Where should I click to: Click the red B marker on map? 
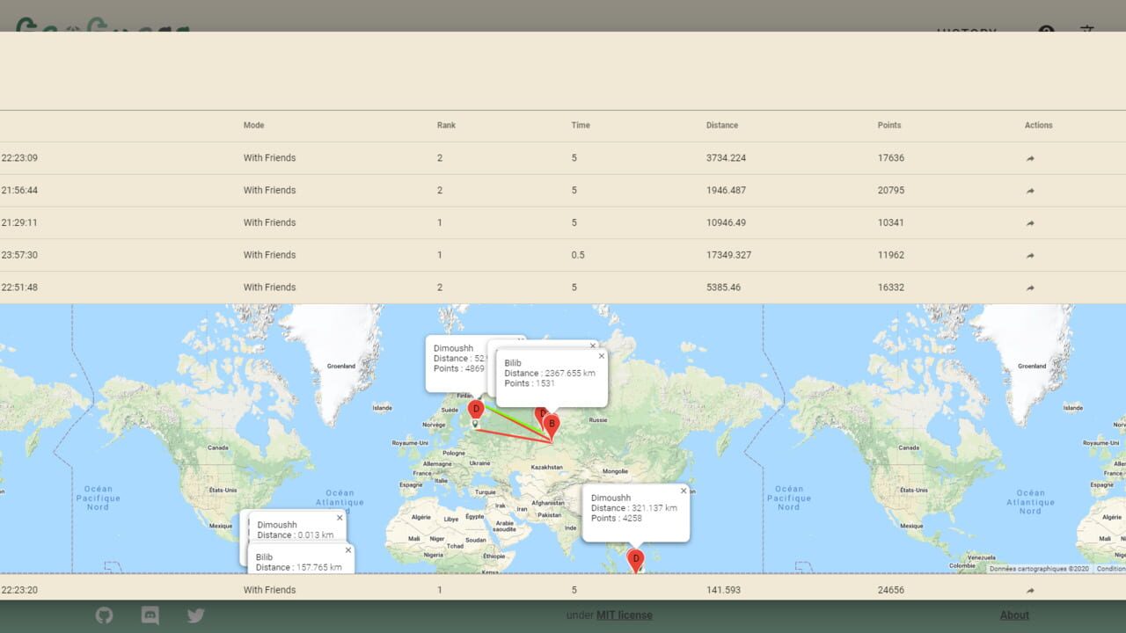(552, 426)
